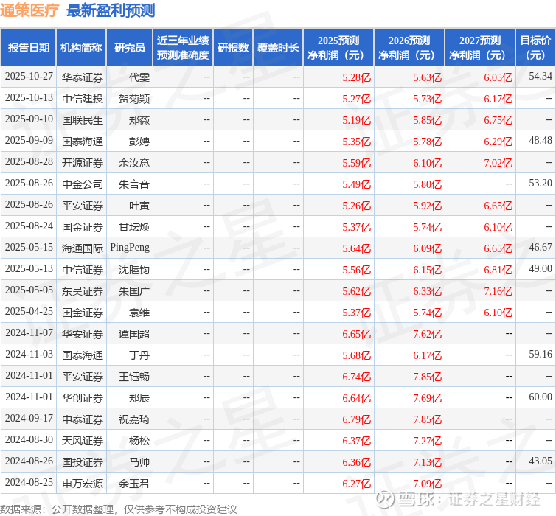This screenshot has height=516, width=556.
Task: Click the 目标价 column header
Action: click(535, 47)
